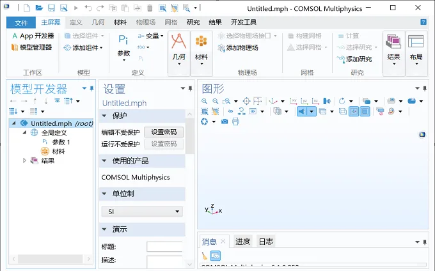
Task: Open the SI unit system dropdown
Action: pos(142,212)
